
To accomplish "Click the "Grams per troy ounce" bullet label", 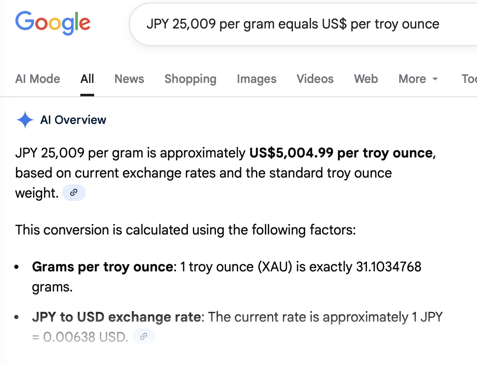I will coord(102,267).
